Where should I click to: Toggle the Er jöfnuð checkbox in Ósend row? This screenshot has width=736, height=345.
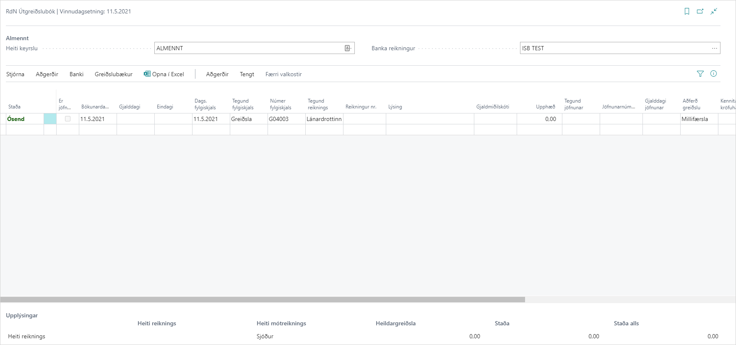tap(68, 119)
